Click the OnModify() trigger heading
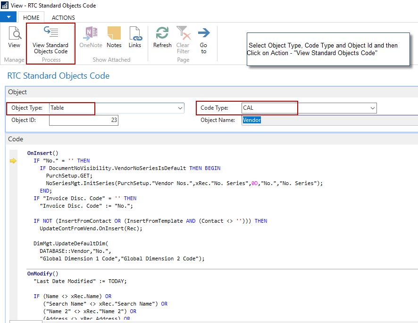The width and height of the screenshot is (418, 323). [42, 274]
